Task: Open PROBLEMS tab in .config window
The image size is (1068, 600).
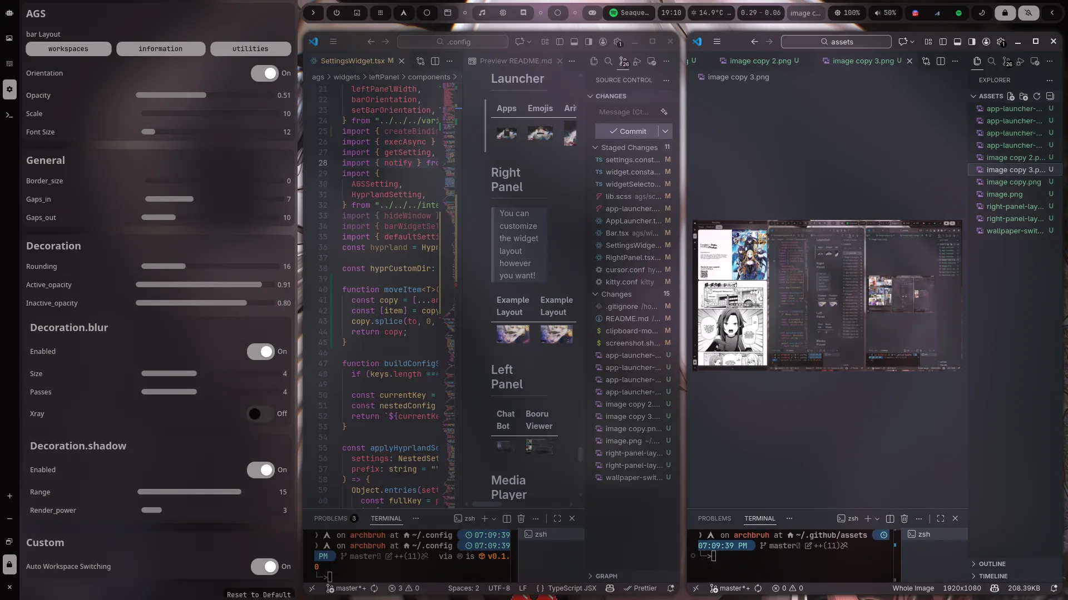Action: click(330, 518)
